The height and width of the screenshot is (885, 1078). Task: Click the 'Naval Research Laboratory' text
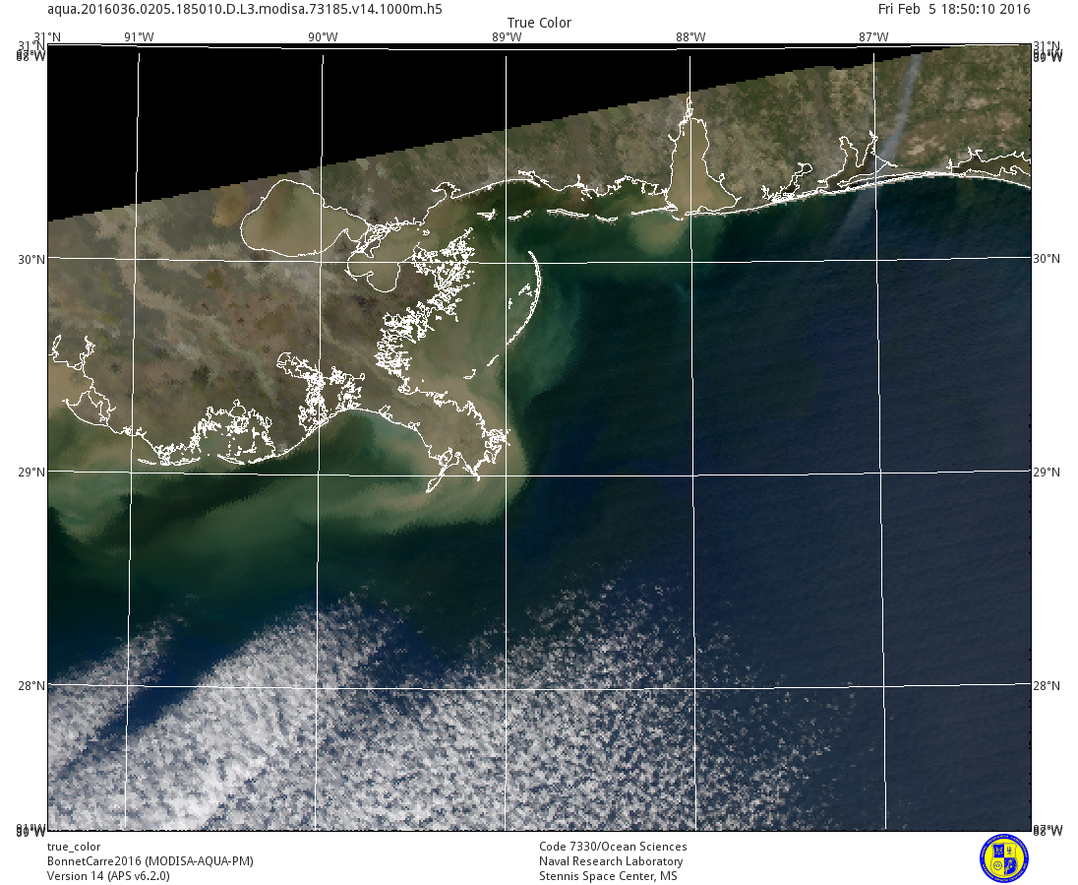coord(611,861)
